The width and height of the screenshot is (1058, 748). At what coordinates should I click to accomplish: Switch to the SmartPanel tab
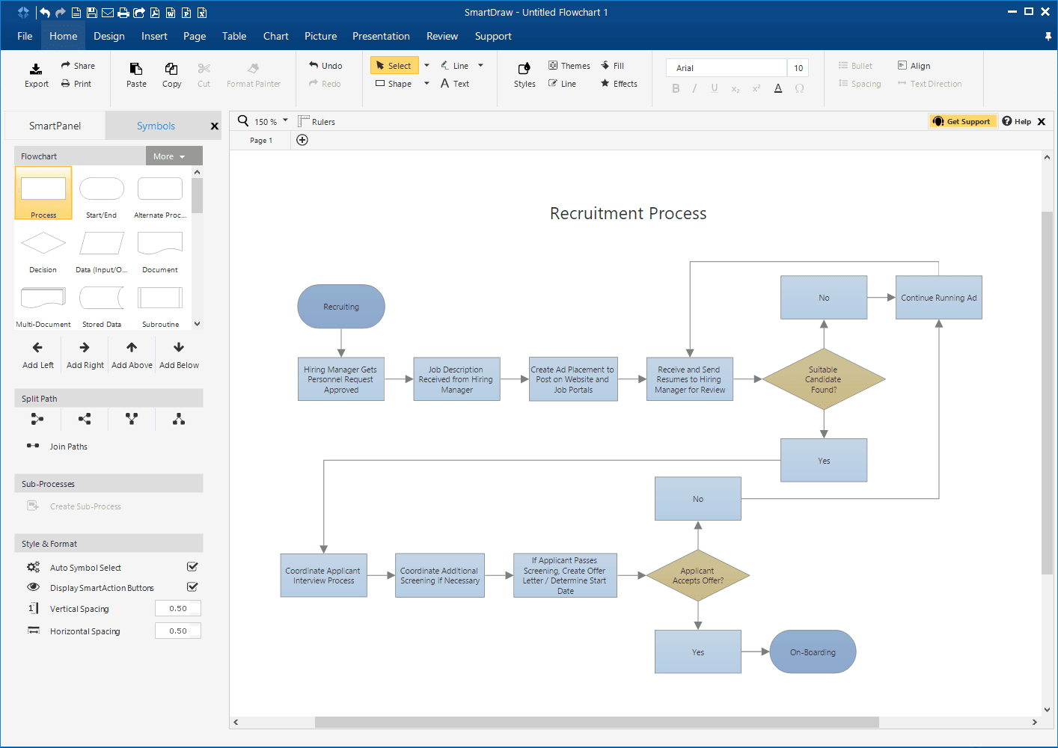(55, 126)
